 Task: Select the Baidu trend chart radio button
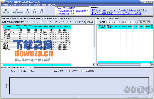pyautogui.click(x=9, y=71)
